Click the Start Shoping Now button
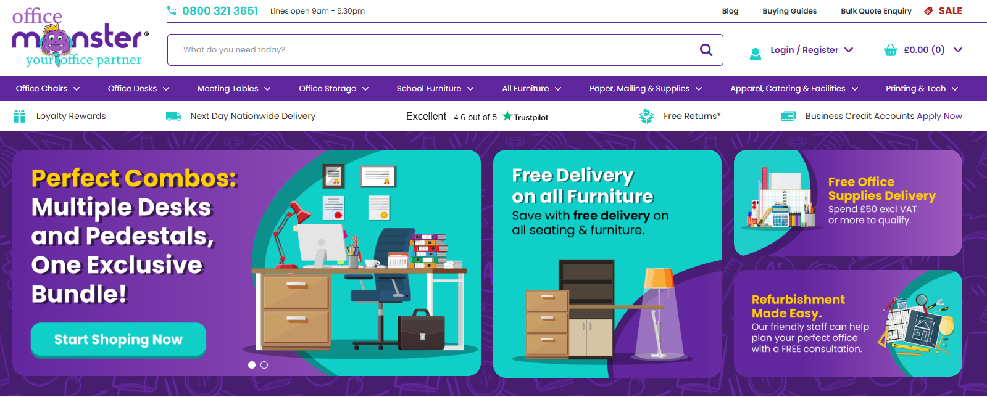 [x=119, y=340]
